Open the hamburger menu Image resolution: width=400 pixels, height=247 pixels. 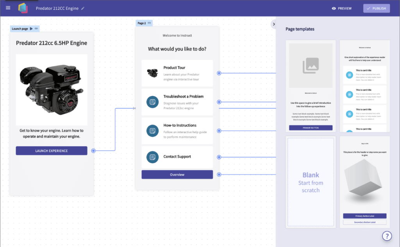(x=8, y=8)
